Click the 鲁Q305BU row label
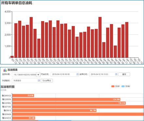Image resolution: width=144 pixels, height=121 pixels. point(7,103)
